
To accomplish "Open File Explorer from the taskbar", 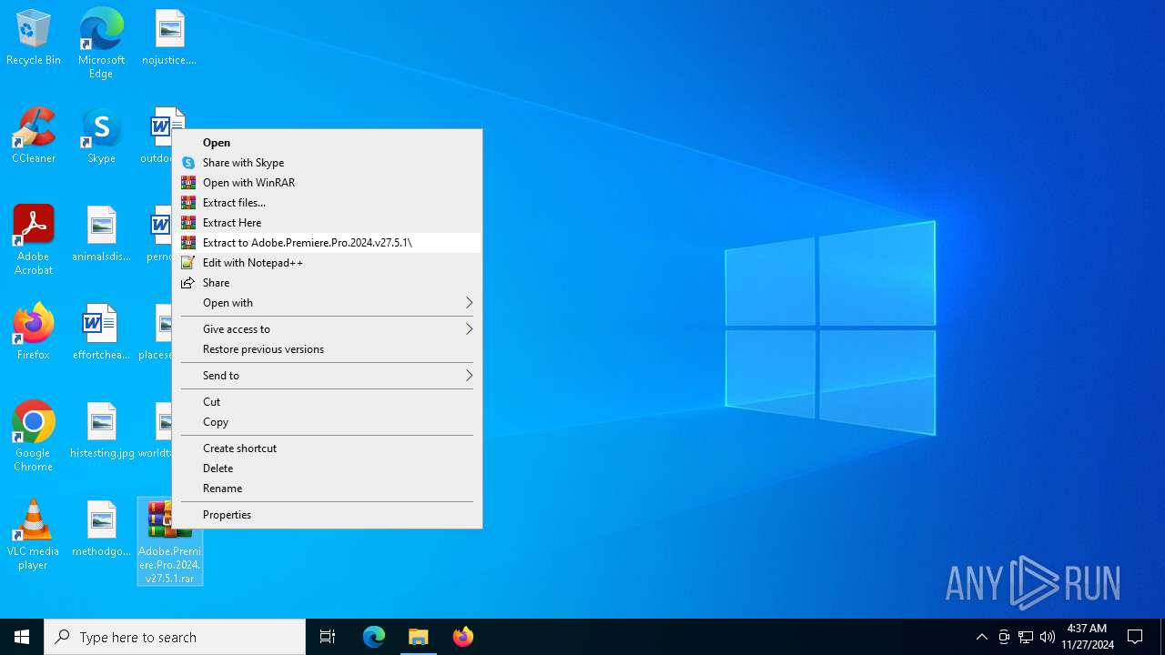I will [x=419, y=637].
